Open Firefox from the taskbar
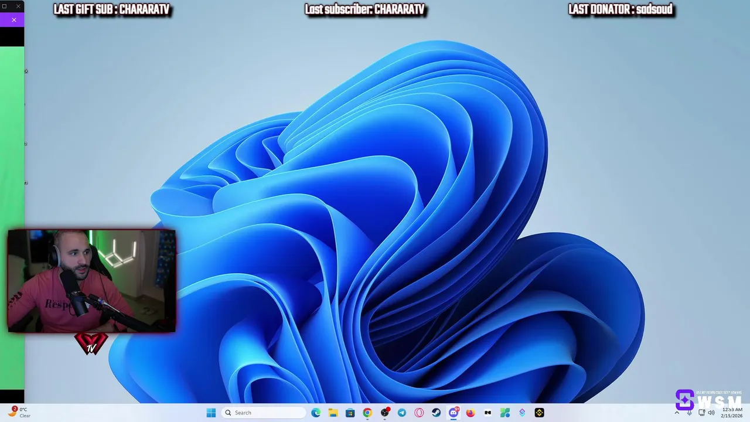Image resolution: width=750 pixels, height=422 pixels. click(x=471, y=413)
